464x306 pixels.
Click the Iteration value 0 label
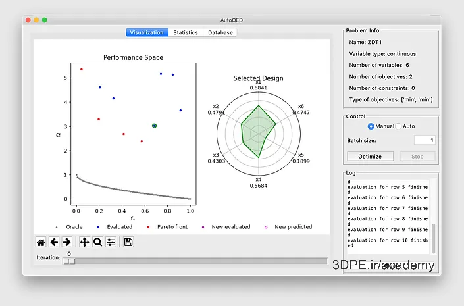coord(69,253)
